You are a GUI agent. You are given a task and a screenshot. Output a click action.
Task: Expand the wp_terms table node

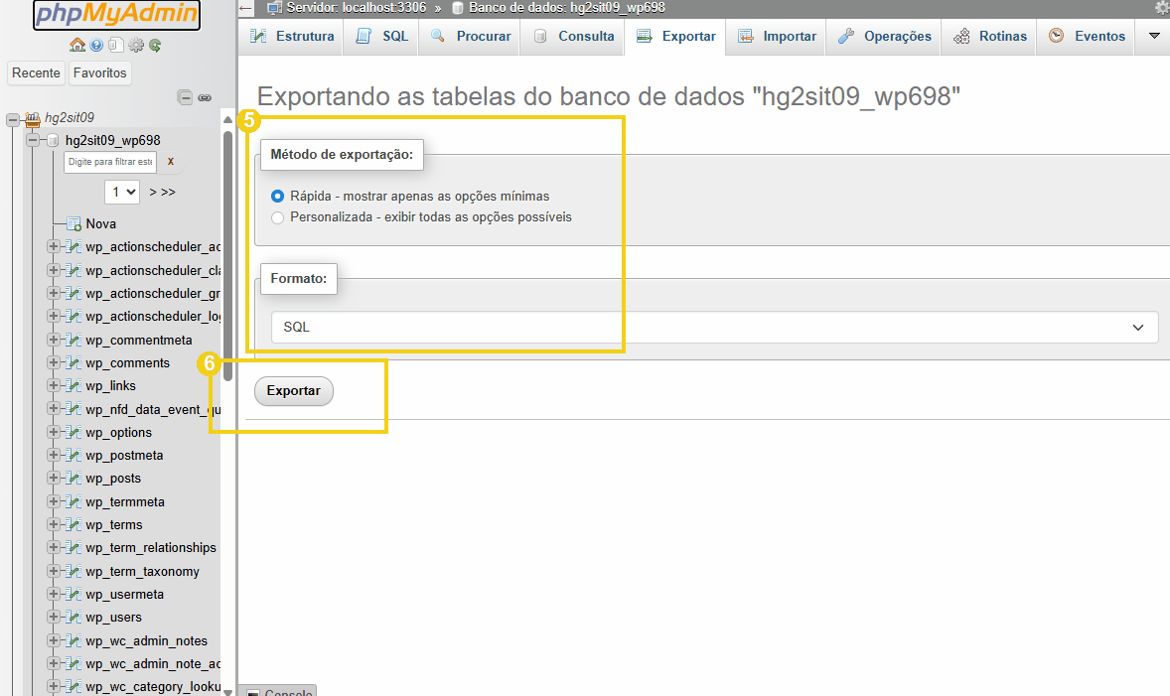(53, 524)
